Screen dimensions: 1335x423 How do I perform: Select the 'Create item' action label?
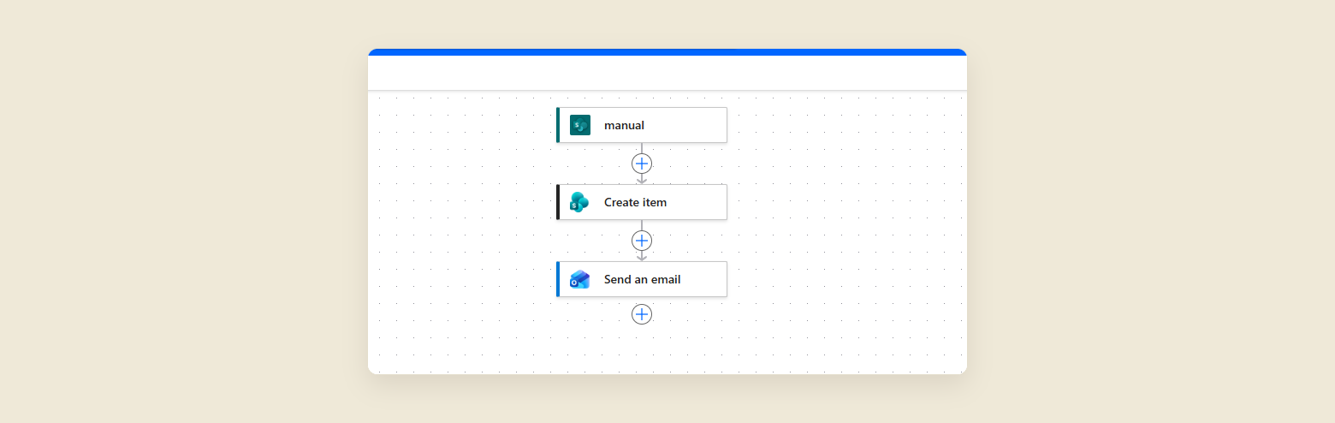(x=635, y=202)
